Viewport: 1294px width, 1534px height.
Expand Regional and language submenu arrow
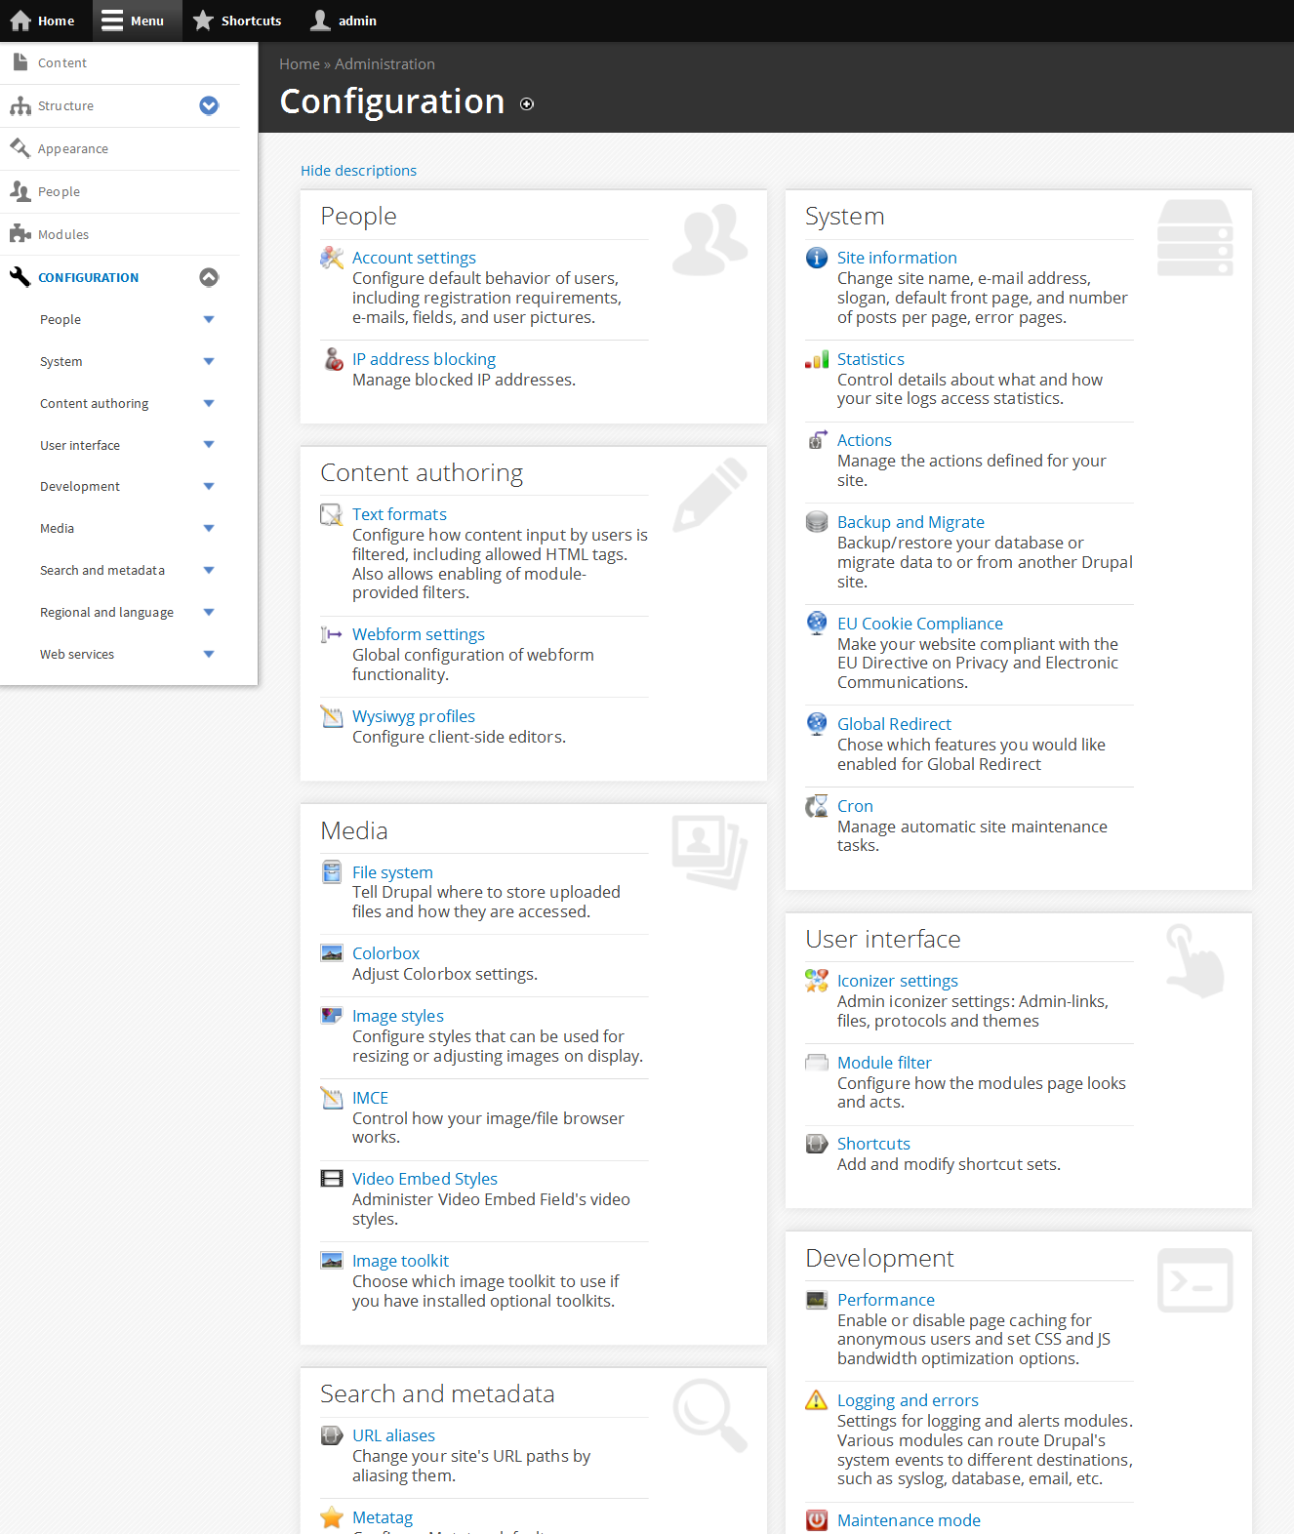coord(209,612)
